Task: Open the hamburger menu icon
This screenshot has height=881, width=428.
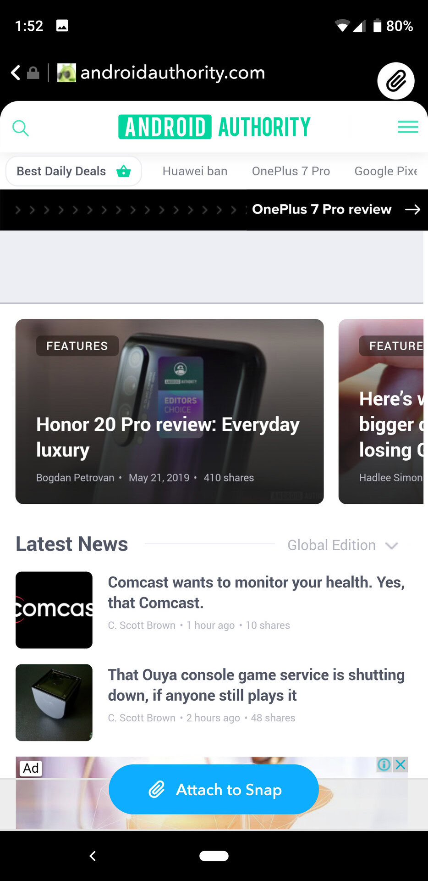Action: pos(408,127)
